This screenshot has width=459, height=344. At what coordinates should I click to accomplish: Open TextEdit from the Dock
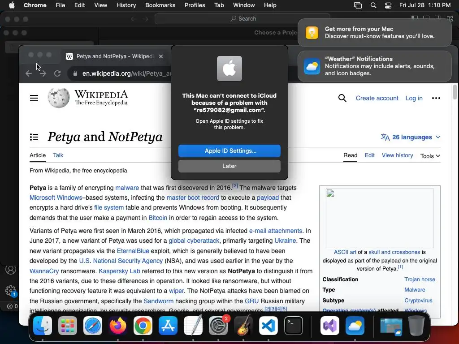[x=193, y=326]
